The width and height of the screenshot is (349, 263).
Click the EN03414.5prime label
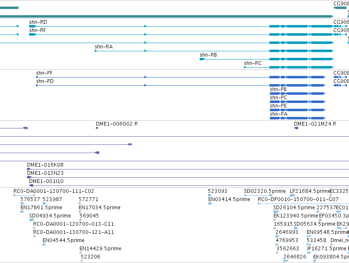[x=229, y=199]
